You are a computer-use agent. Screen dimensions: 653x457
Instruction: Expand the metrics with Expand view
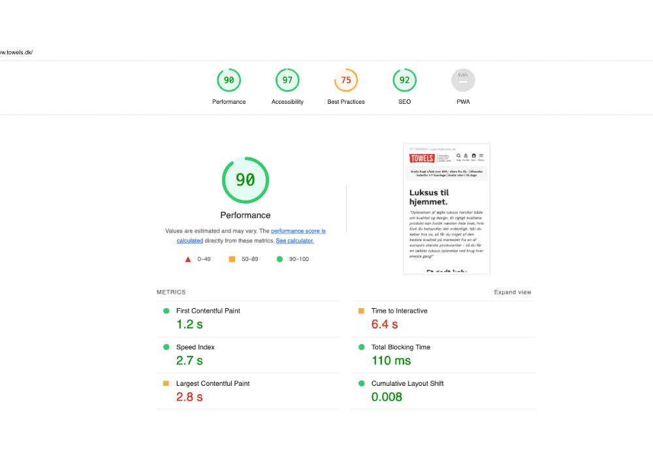(513, 292)
